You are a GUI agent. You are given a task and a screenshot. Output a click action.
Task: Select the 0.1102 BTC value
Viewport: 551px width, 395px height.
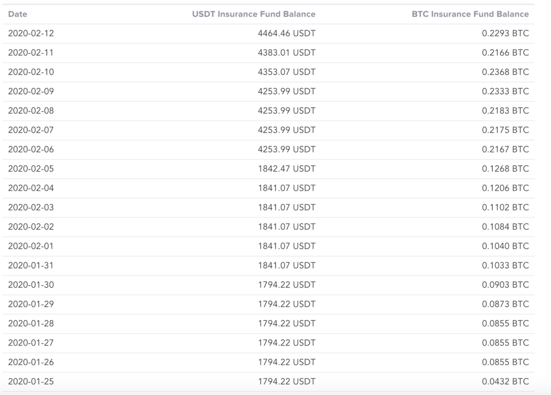click(505, 207)
